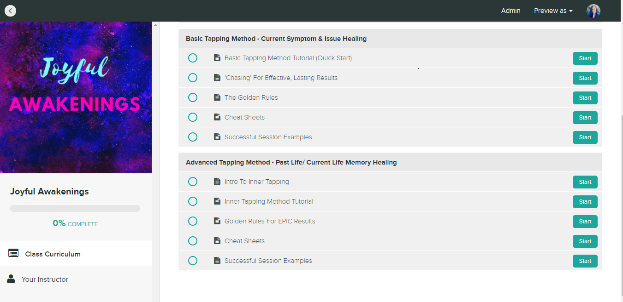
Task: Toggle completion circle for The Golden Rules
Action: pyautogui.click(x=193, y=97)
